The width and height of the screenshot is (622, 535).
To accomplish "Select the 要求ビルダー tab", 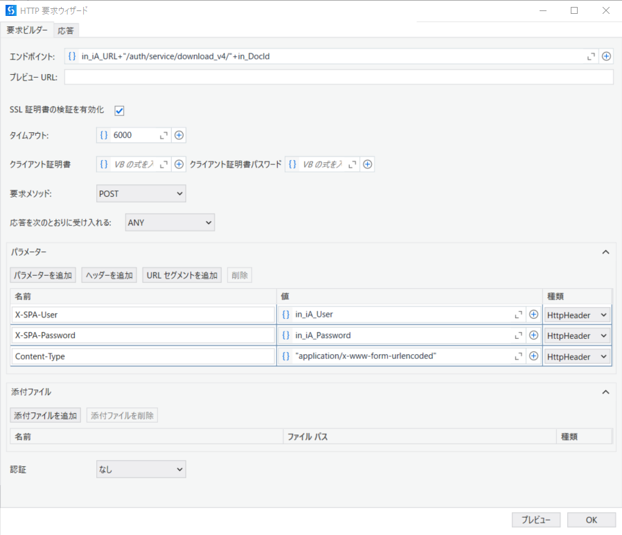I will [27, 30].
